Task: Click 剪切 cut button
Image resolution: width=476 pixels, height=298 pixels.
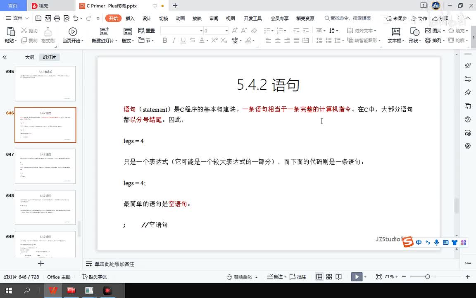Action: tap(29, 30)
